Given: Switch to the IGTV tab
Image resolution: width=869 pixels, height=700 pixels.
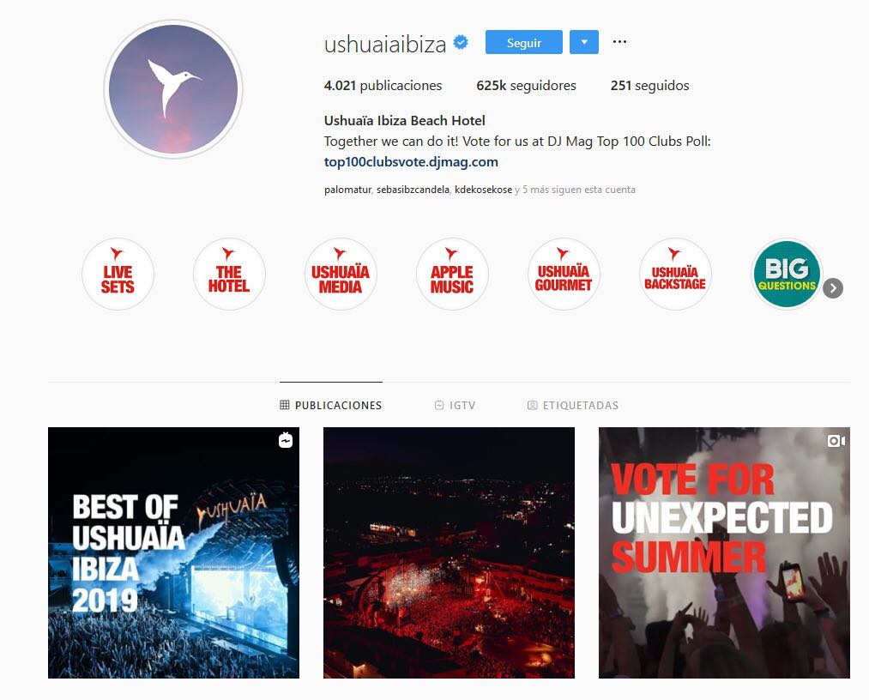Looking at the screenshot, I should pos(455,405).
